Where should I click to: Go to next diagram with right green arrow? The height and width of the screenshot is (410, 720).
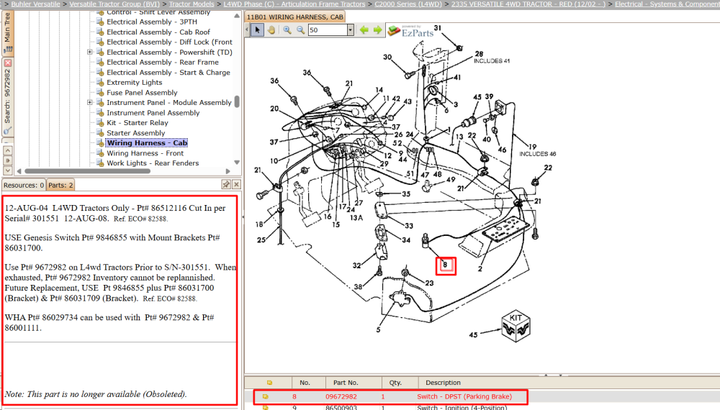(377, 29)
